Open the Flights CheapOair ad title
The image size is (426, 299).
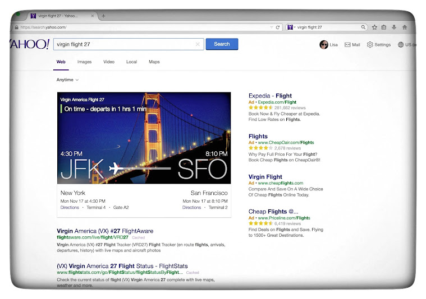tap(258, 137)
